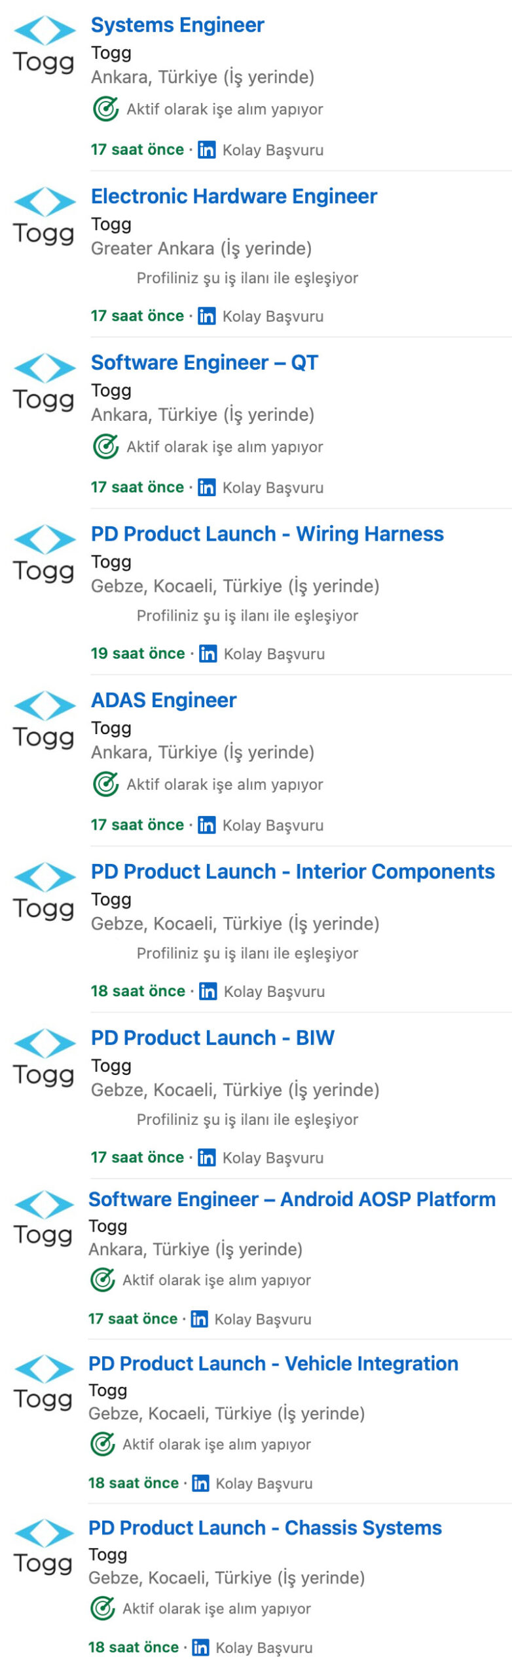This screenshot has width=512, height=1678.
Task: Open PD Product Launch - BIW job
Action: [x=213, y=1038]
